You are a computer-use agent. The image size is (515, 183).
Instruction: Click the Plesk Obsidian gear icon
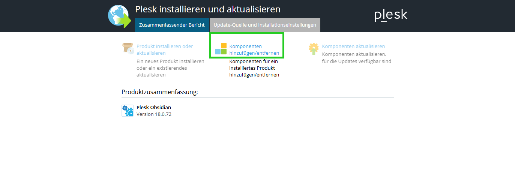tap(128, 111)
